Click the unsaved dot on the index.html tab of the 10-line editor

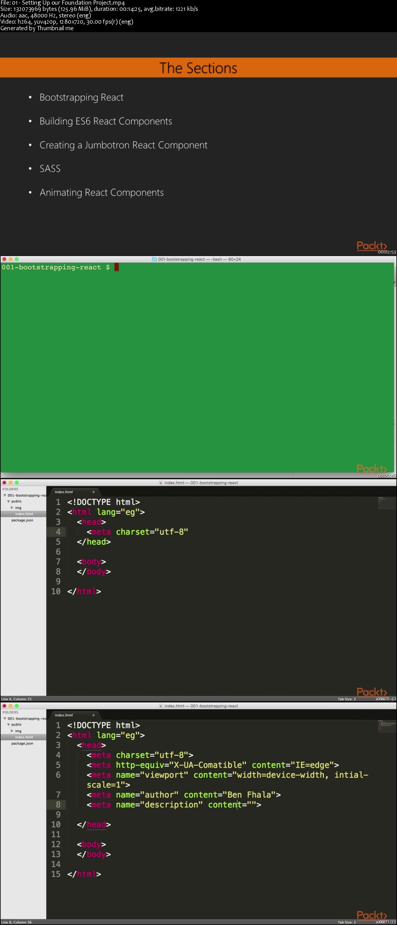pyautogui.click(x=93, y=492)
